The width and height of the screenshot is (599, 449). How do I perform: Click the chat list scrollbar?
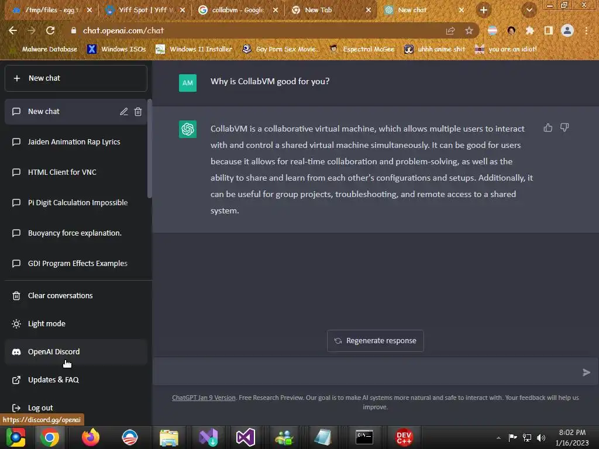click(x=150, y=149)
